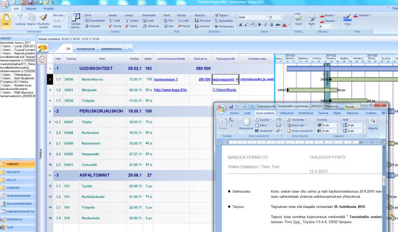Click Ylös to move row up
The width and height of the screenshot is (398, 232).
pos(169,21)
